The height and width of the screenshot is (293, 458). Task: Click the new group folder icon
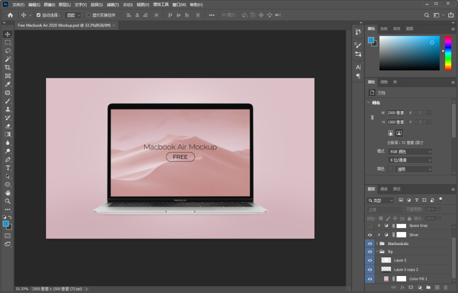click(x=428, y=288)
